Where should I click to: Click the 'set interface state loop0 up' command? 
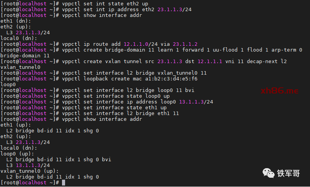click(x=127, y=96)
